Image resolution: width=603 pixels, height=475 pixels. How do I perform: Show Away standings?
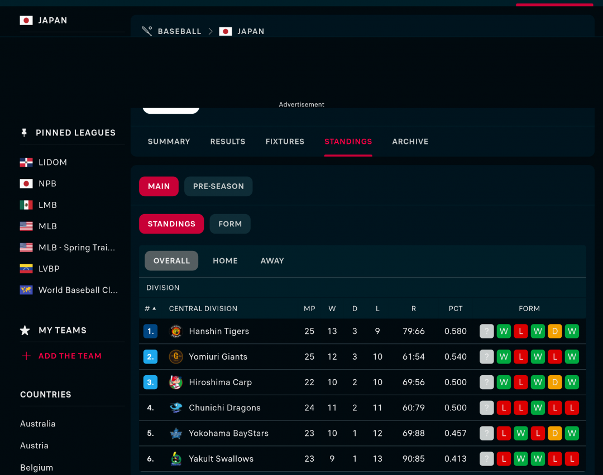click(272, 261)
